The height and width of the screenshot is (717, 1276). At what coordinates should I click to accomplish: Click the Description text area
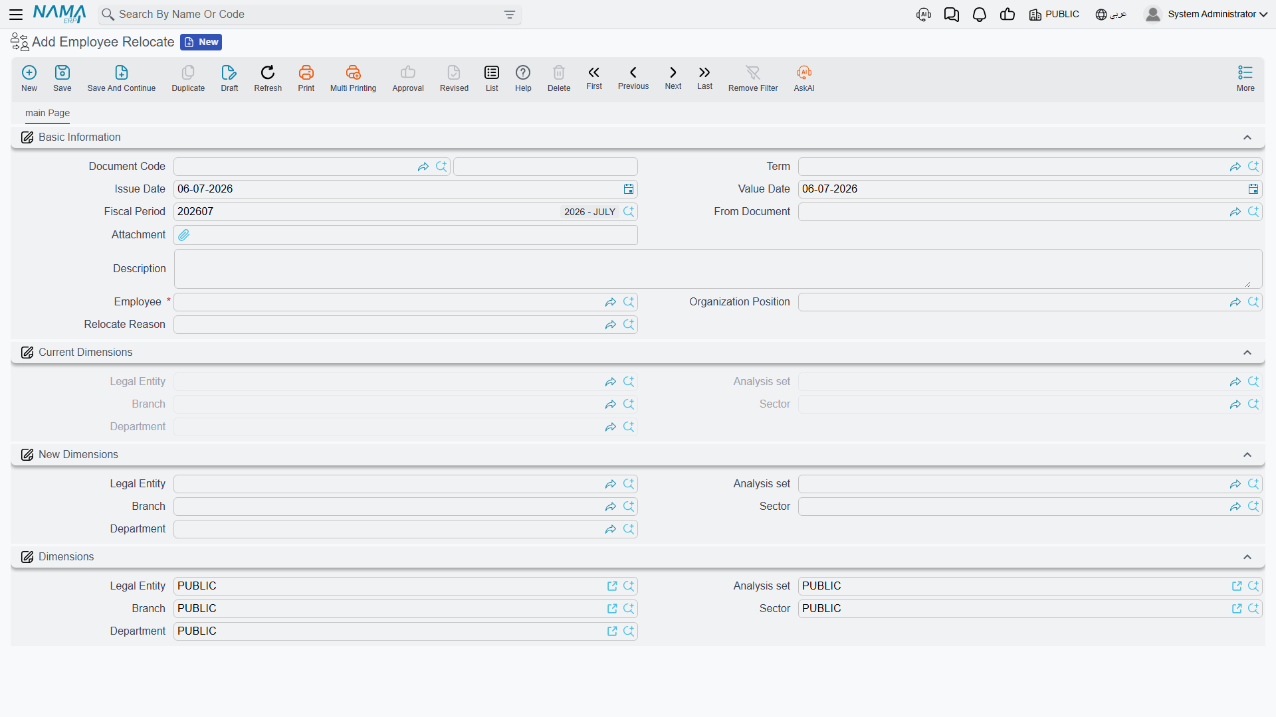718,269
